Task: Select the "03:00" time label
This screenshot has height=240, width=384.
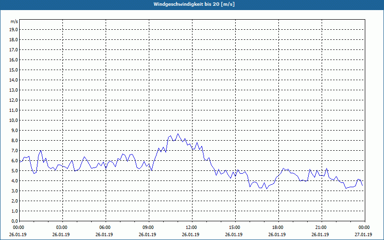Action: coord(62,228)
